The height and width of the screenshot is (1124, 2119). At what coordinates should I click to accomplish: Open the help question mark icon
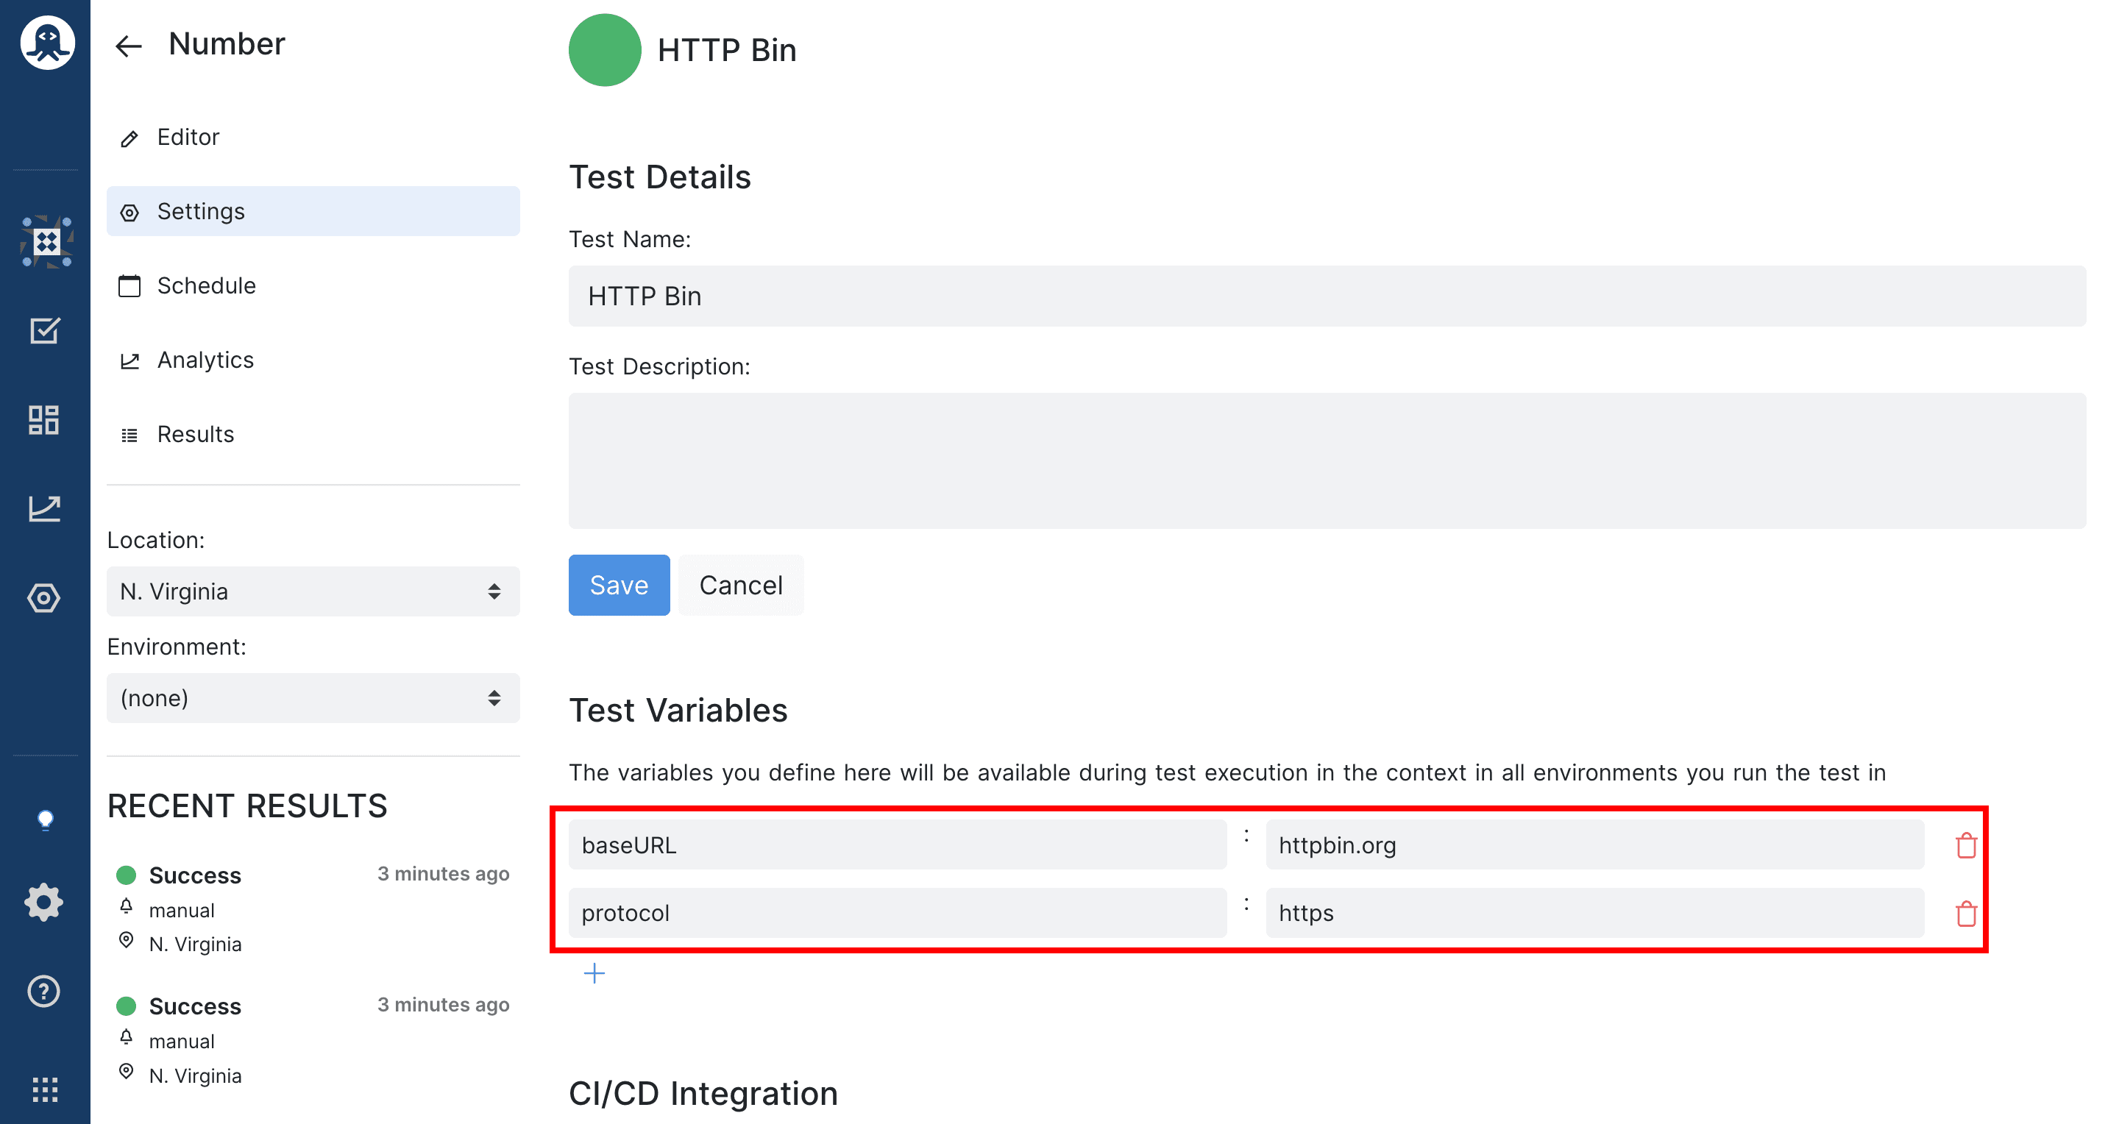[x=44, y=992]
